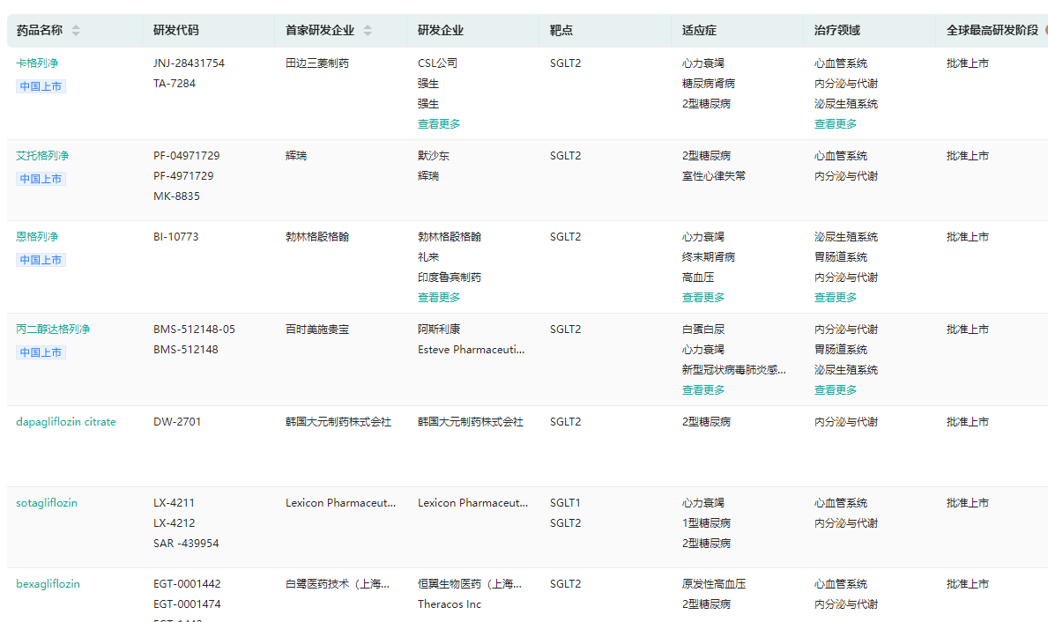Viewport: 1048px width, 622px height.
Task: Open the 卡格列净 drug link
Action: click(x=37, y=63)
